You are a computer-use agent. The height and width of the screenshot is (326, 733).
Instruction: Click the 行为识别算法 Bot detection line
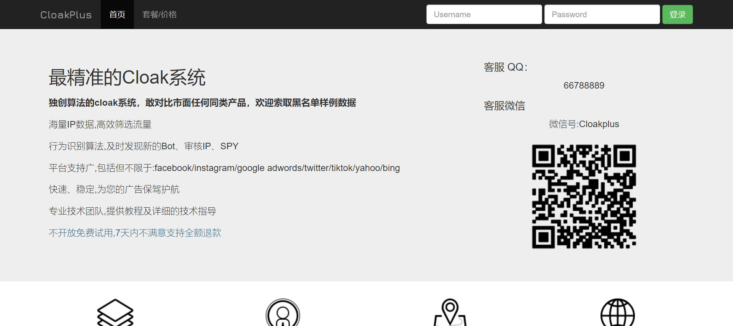(x=144, y=146)
